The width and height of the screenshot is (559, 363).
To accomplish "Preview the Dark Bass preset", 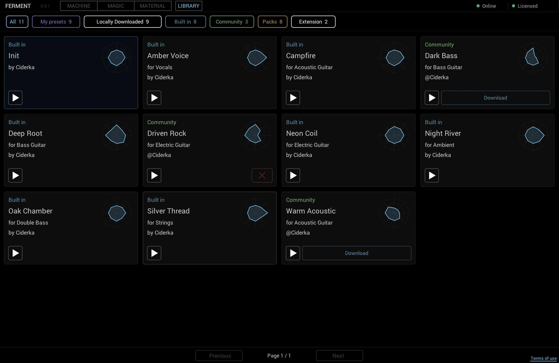I will click(432, 98).
